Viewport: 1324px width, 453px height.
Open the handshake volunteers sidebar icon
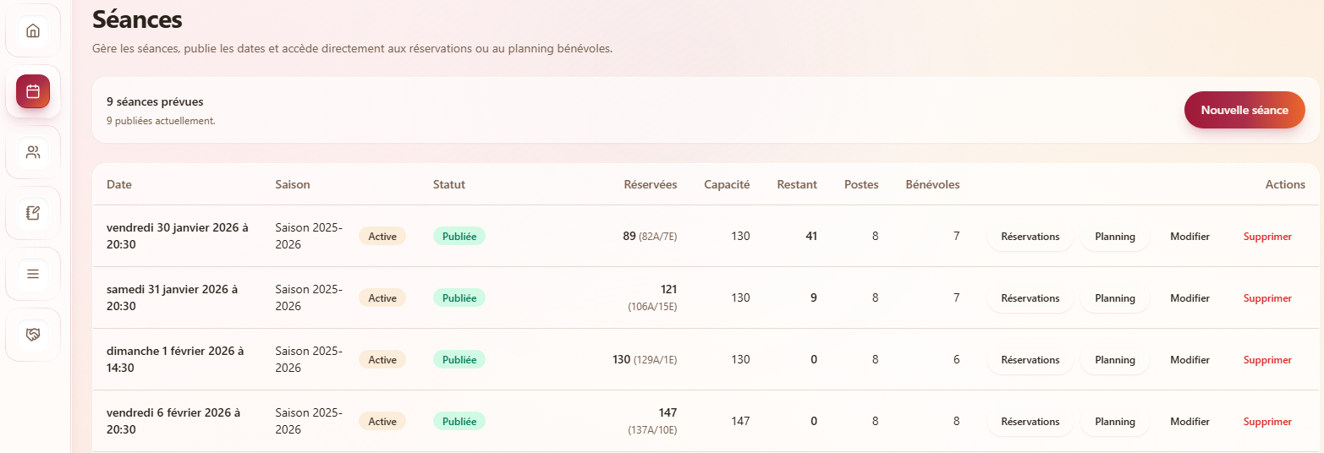tap(33, 335)
